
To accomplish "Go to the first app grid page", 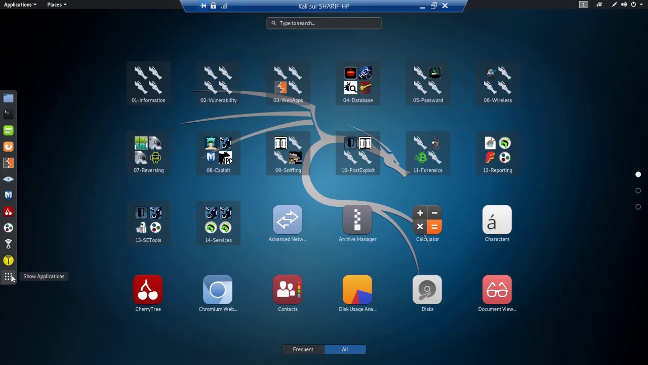I will click(638, 174).
